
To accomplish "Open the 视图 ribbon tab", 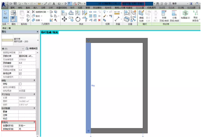I will (80, 8).
